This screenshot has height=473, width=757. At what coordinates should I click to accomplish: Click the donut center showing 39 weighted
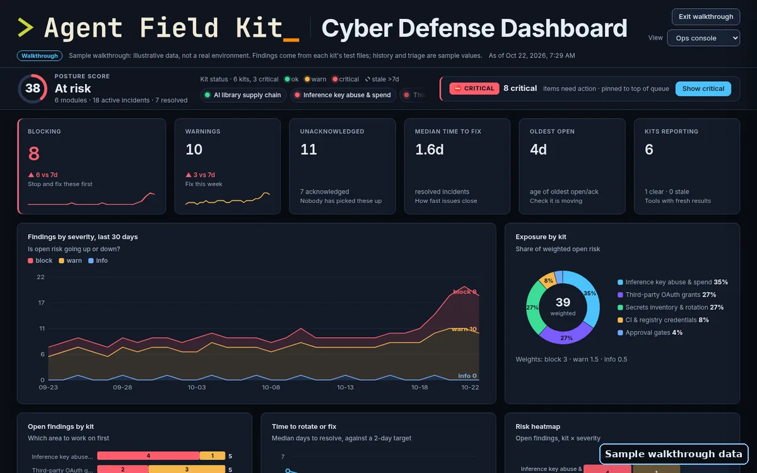pyautogui.click(x=563, y=307)
